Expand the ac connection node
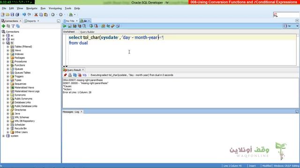The image size is (300, 168). point(3,35)
